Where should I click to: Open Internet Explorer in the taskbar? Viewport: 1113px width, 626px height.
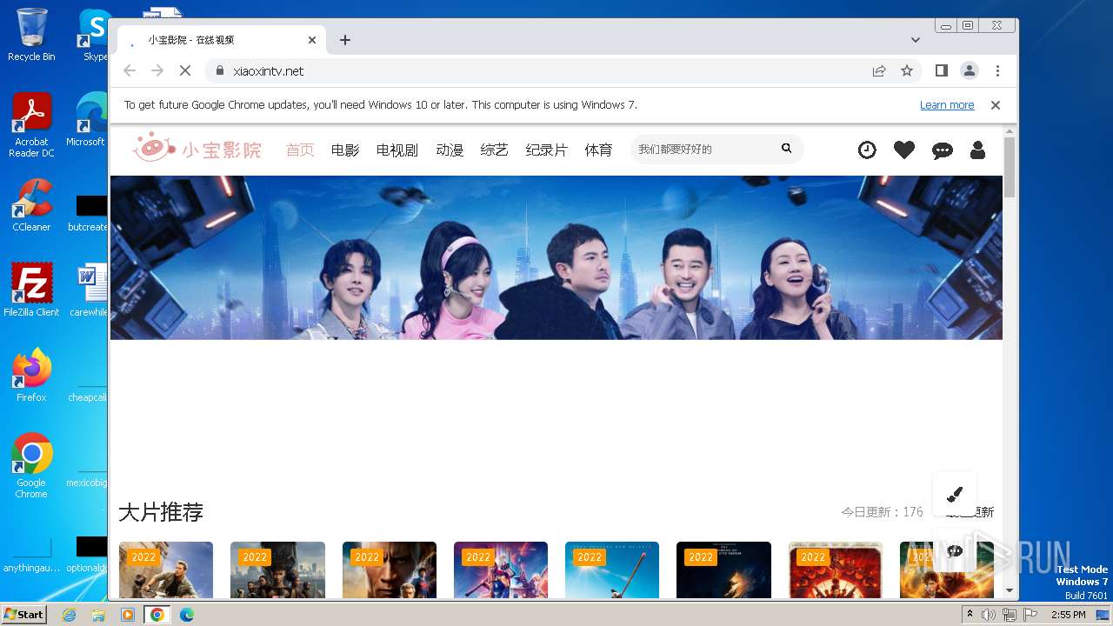coord(70,615)
